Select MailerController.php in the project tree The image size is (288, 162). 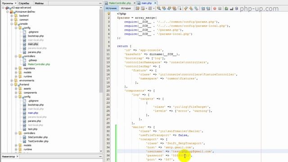pos(39,64)
